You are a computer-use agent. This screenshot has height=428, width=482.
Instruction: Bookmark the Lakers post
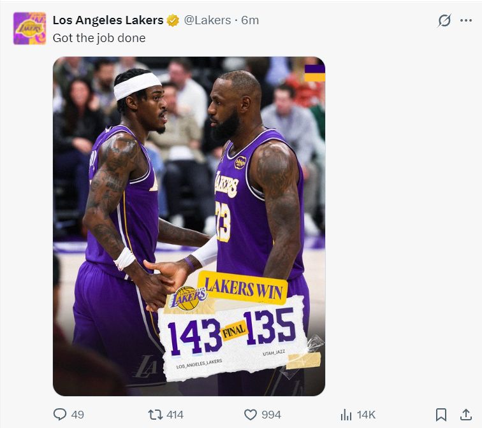[x=441, y=415]
